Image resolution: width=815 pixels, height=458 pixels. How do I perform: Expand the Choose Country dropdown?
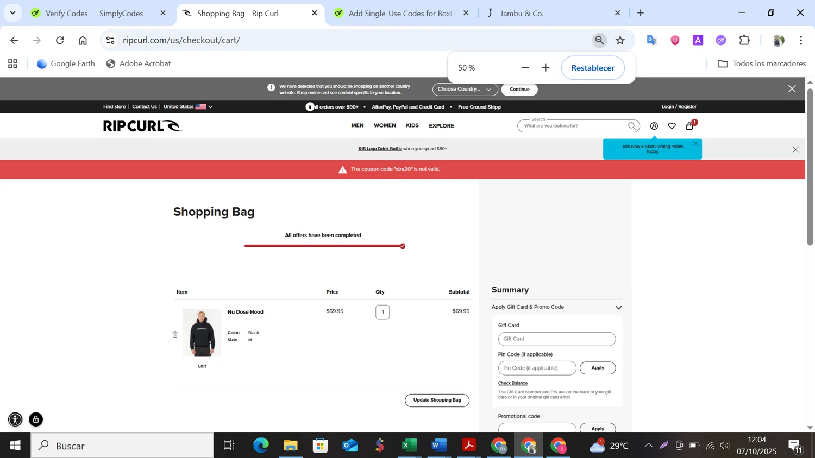465,90
